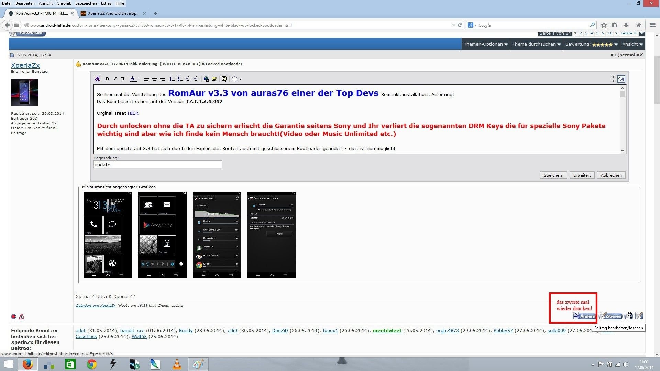This screenshot has width=660, height=371.
Task: Center align text in the editor
Action: [x=155, y=79]
